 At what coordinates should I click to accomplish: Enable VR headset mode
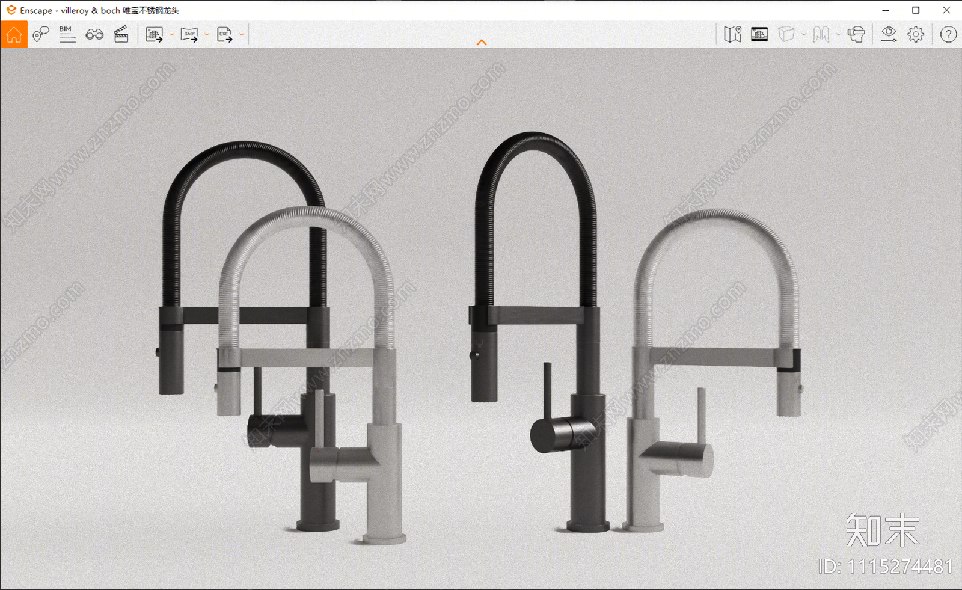click(x=856, y=34)
